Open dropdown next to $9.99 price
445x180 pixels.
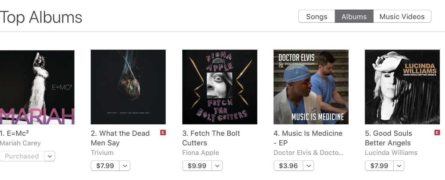pyautogui.click(x=217, y=166)
